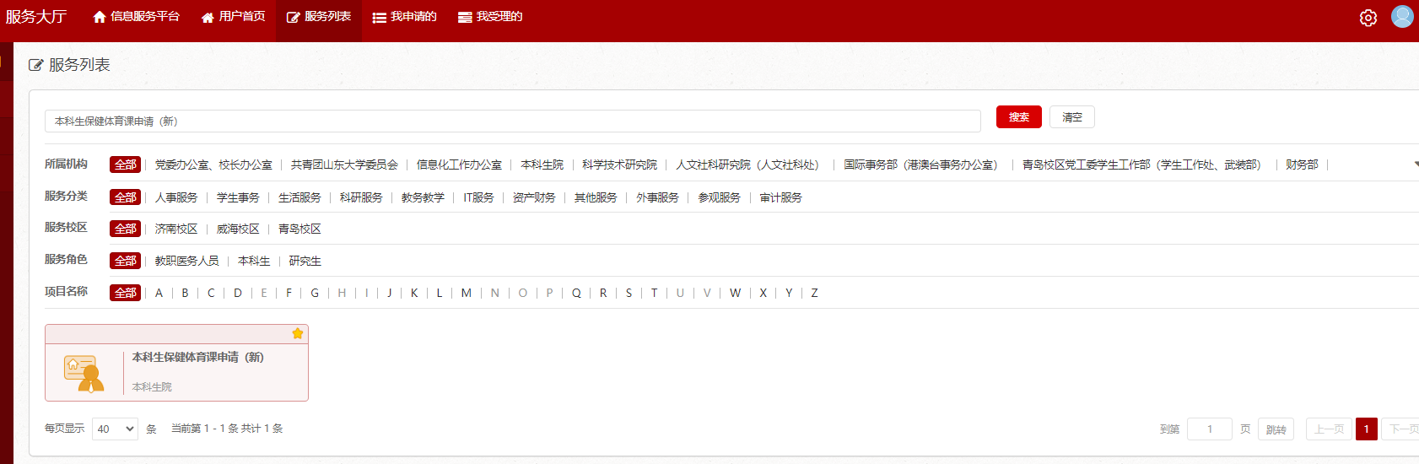Viewport: 1419px width, 464px height.
Task: Open the per-page count dropdown
Action: point(115,429)
